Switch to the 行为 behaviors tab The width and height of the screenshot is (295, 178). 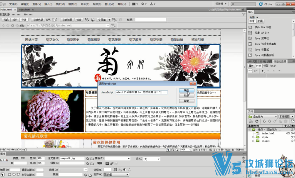tap(258, 66)
